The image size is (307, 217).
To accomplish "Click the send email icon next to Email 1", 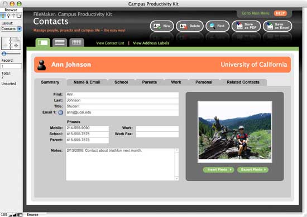I will 61,112.
